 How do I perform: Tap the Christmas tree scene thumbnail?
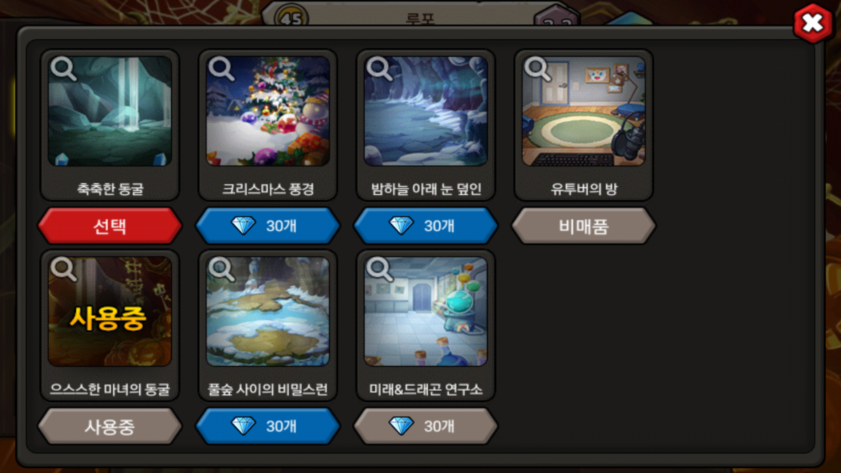268,111
